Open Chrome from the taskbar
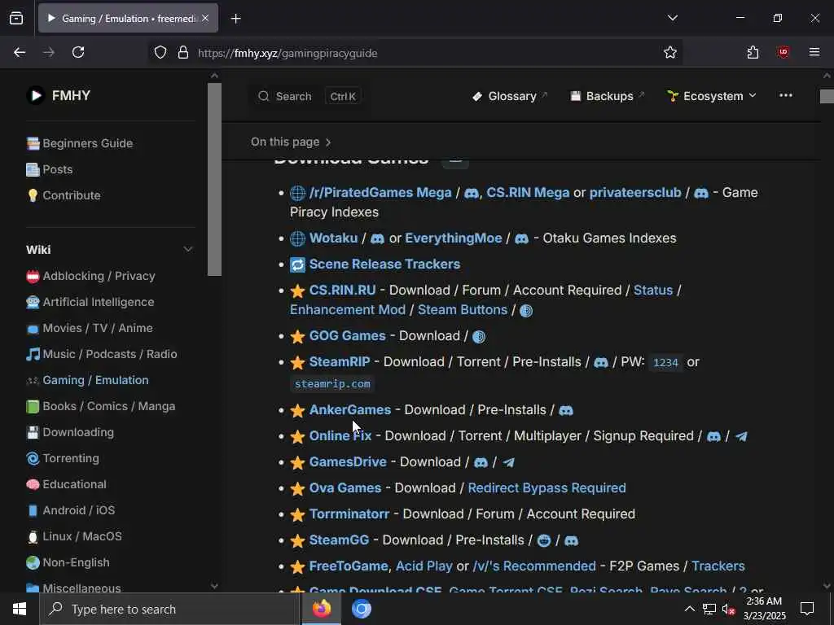This screenshot has width=834, height=625. [x=361, y=609]
